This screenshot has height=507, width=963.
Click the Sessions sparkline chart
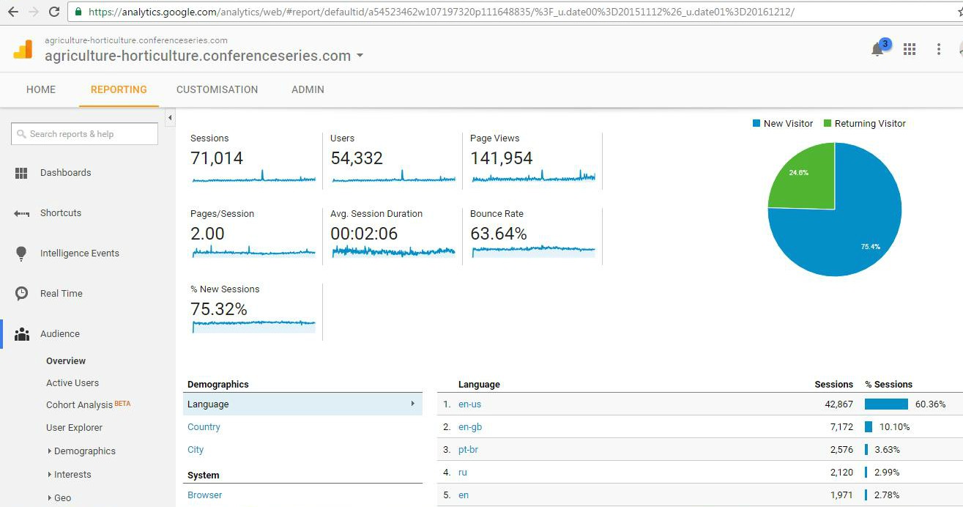[253, 177]
